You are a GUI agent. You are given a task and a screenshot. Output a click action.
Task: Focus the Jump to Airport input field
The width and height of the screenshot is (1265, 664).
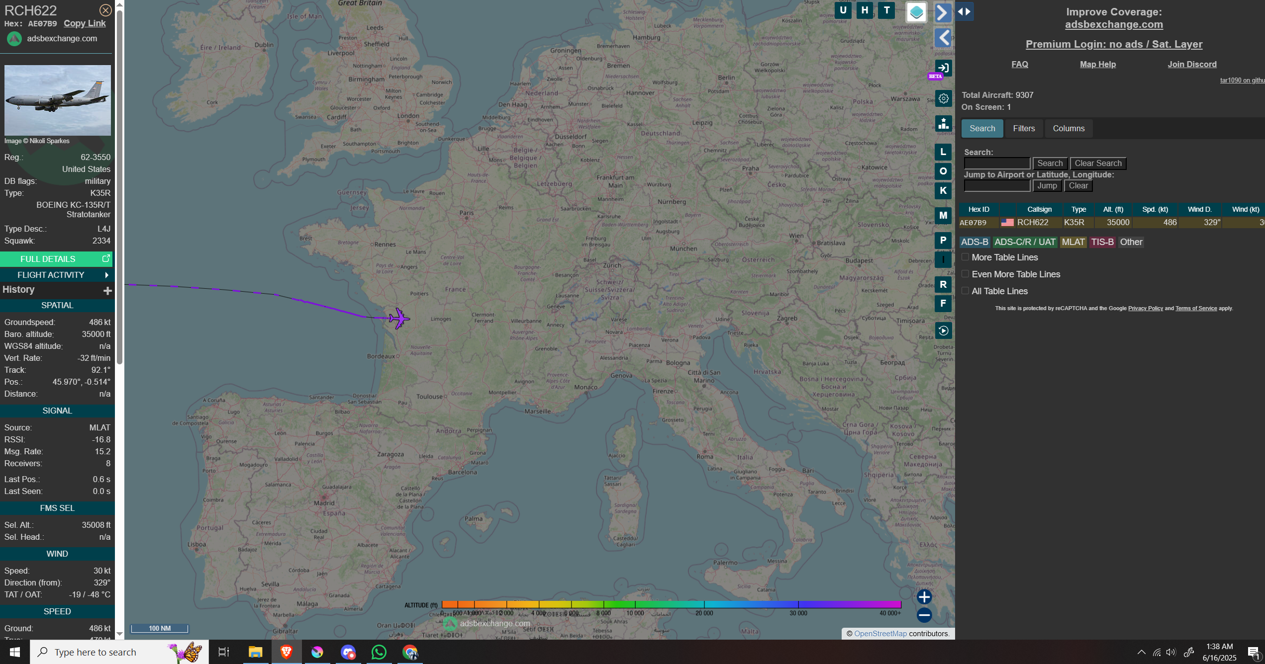click(997, 185)
